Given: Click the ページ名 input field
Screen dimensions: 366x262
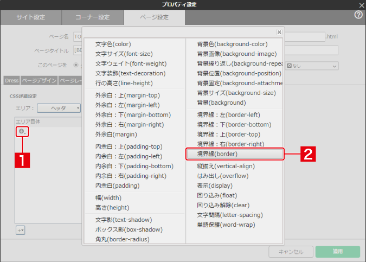Looking at the screenshot, I should [x=78, y=37].
